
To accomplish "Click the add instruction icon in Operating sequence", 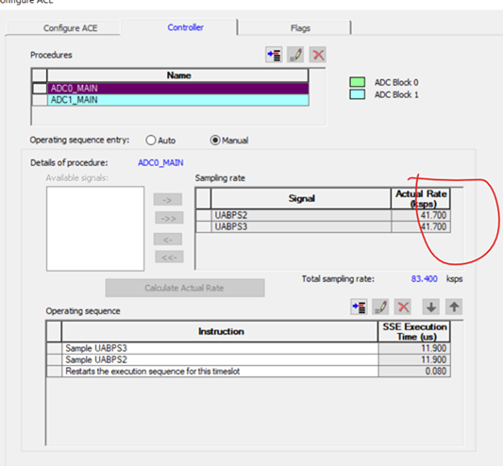I will coord(359,307).
